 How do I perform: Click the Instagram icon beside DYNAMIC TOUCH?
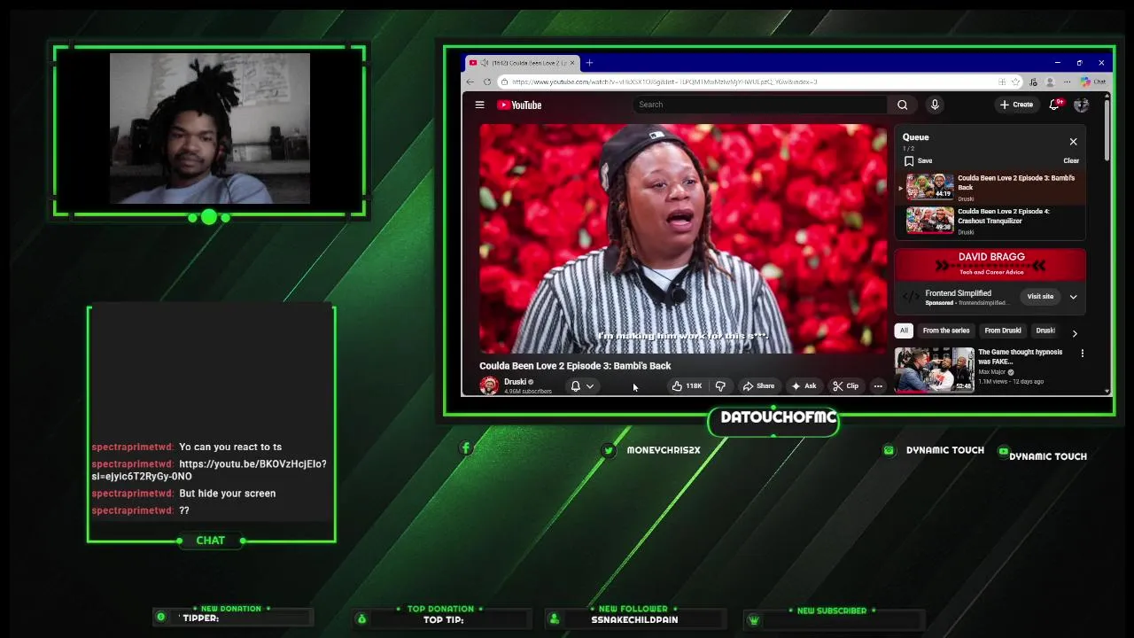tap(889, 450)
